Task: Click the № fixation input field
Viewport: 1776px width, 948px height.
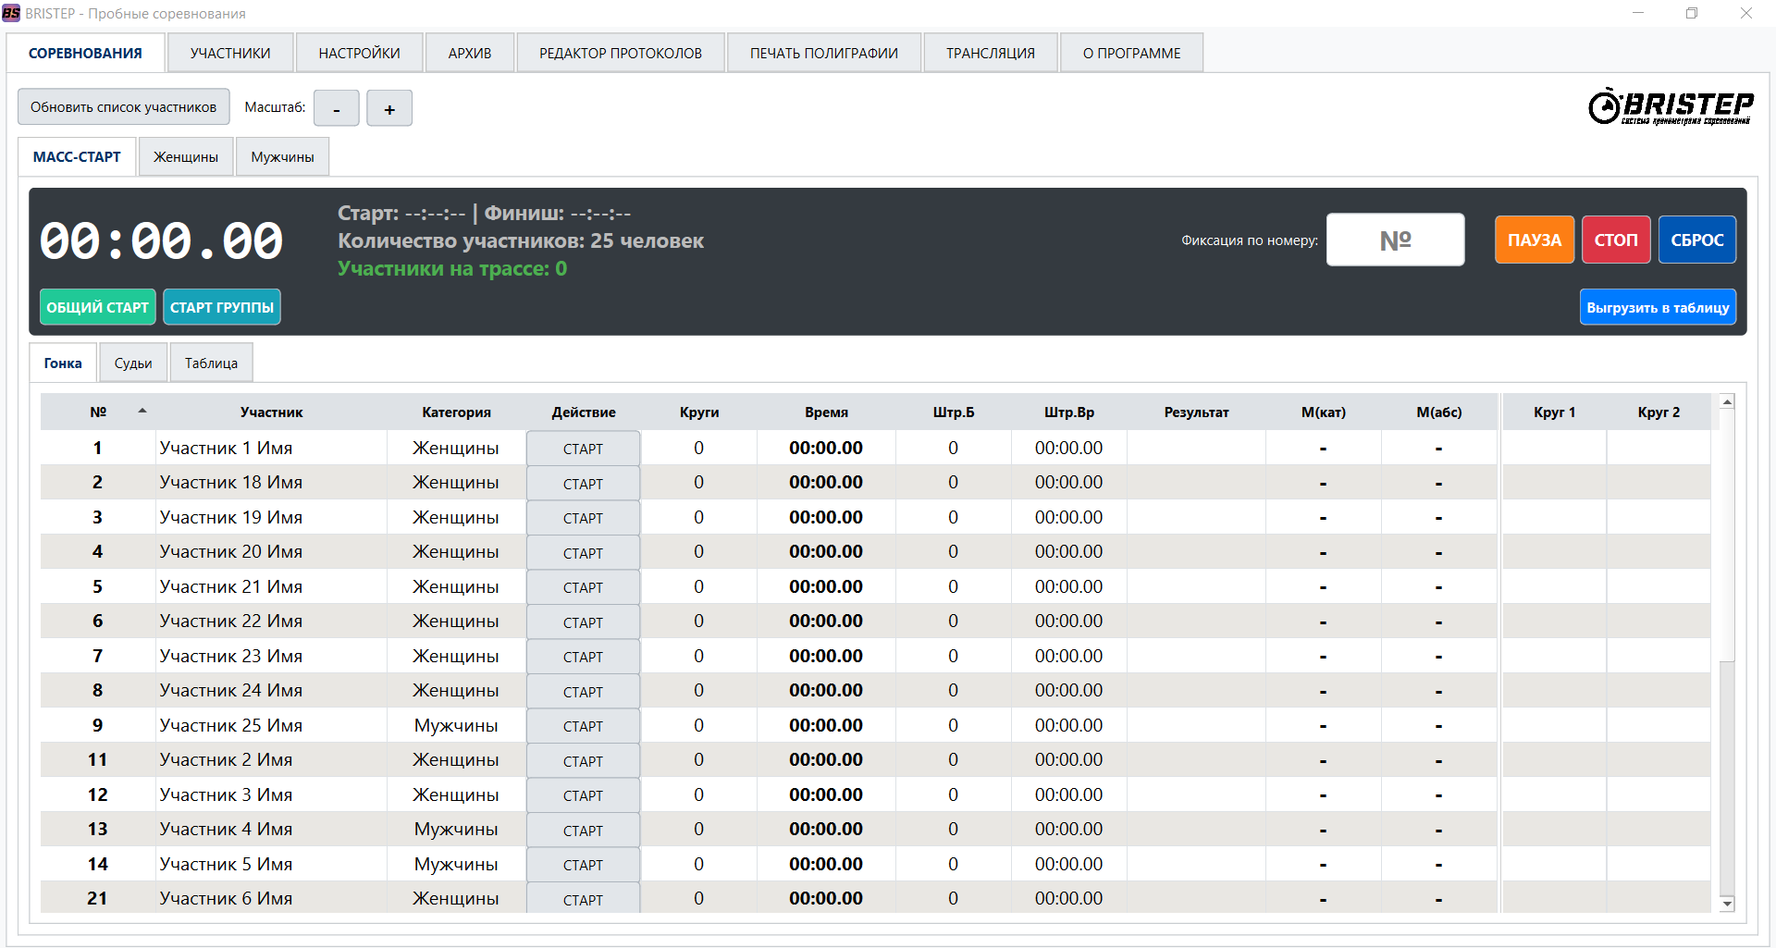Action: pos(1395,239)
